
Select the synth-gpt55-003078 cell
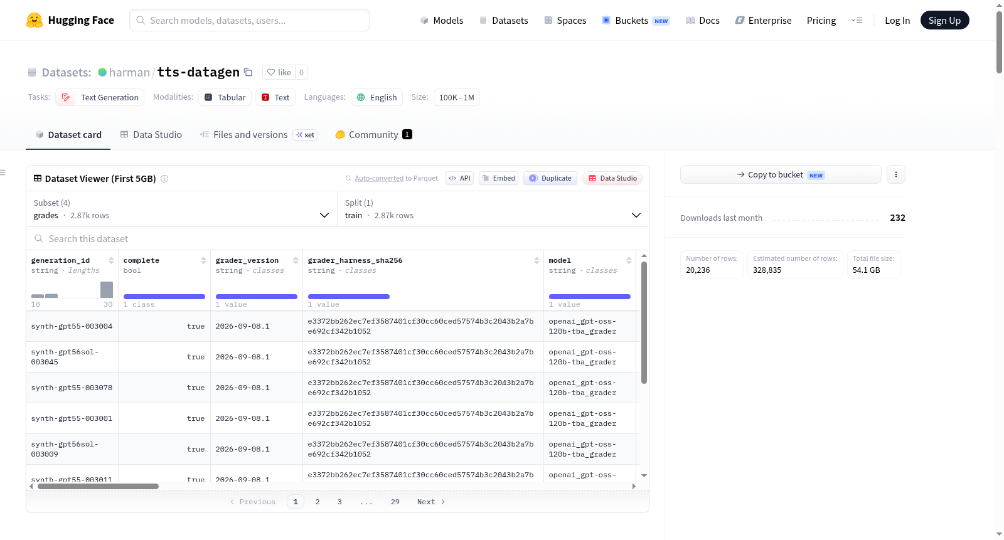tap(72, 388)
